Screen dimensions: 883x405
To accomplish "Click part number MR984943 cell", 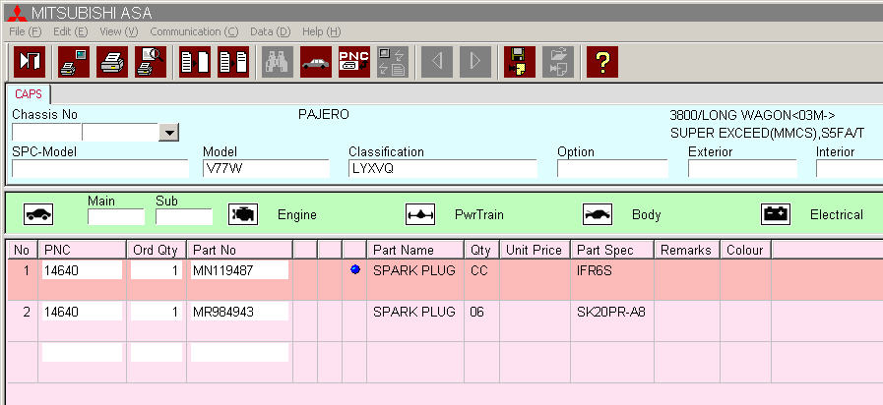I will [x=239, y=313].
